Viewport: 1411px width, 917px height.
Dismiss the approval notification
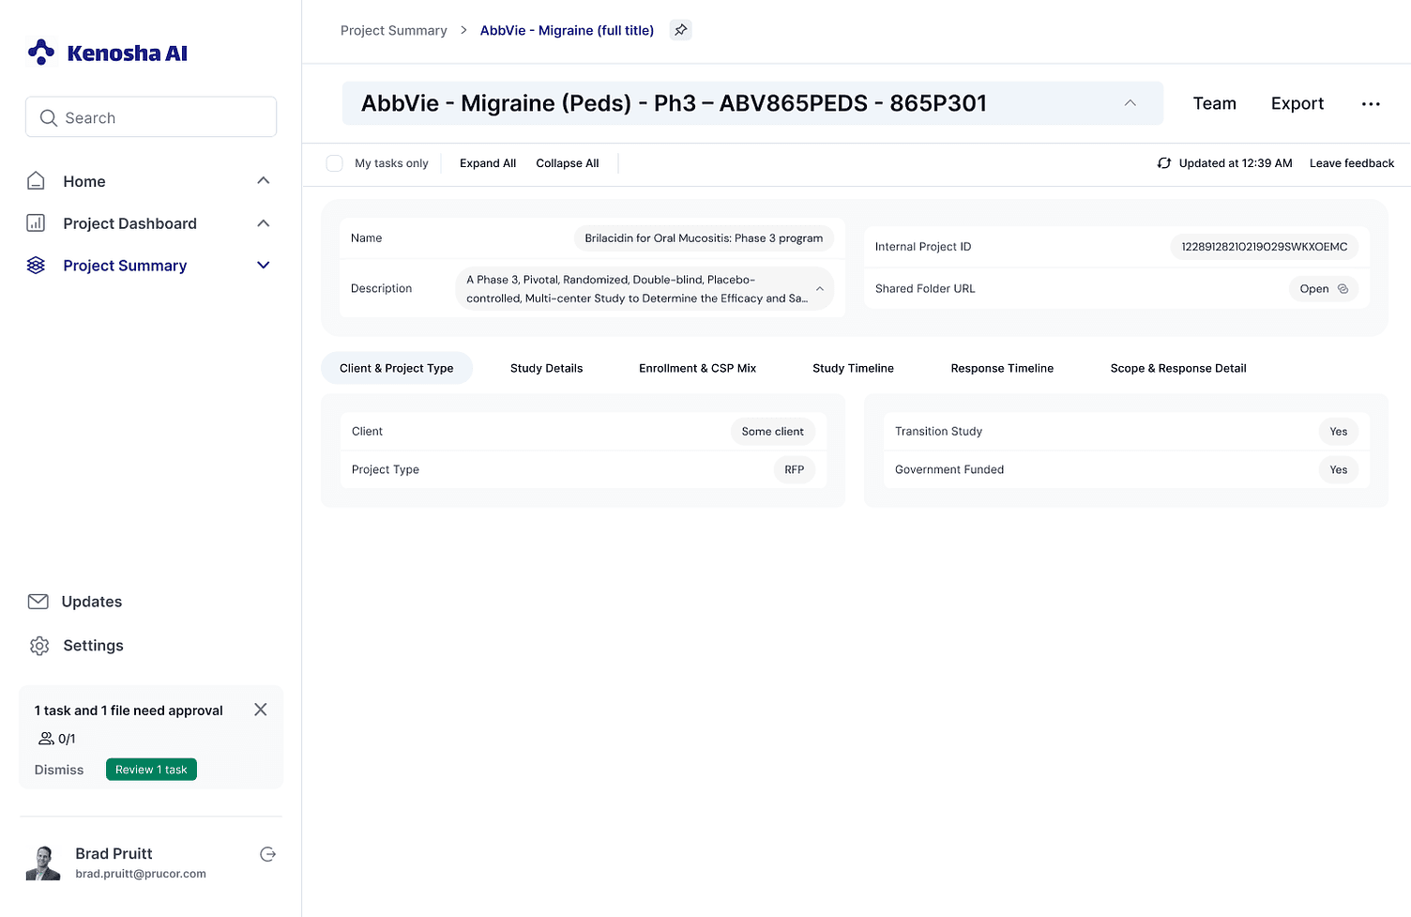pos(59,770)
